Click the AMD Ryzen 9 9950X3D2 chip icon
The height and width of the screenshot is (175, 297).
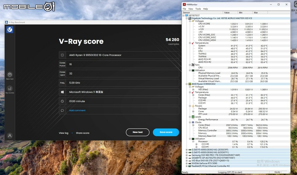(190, 84)
